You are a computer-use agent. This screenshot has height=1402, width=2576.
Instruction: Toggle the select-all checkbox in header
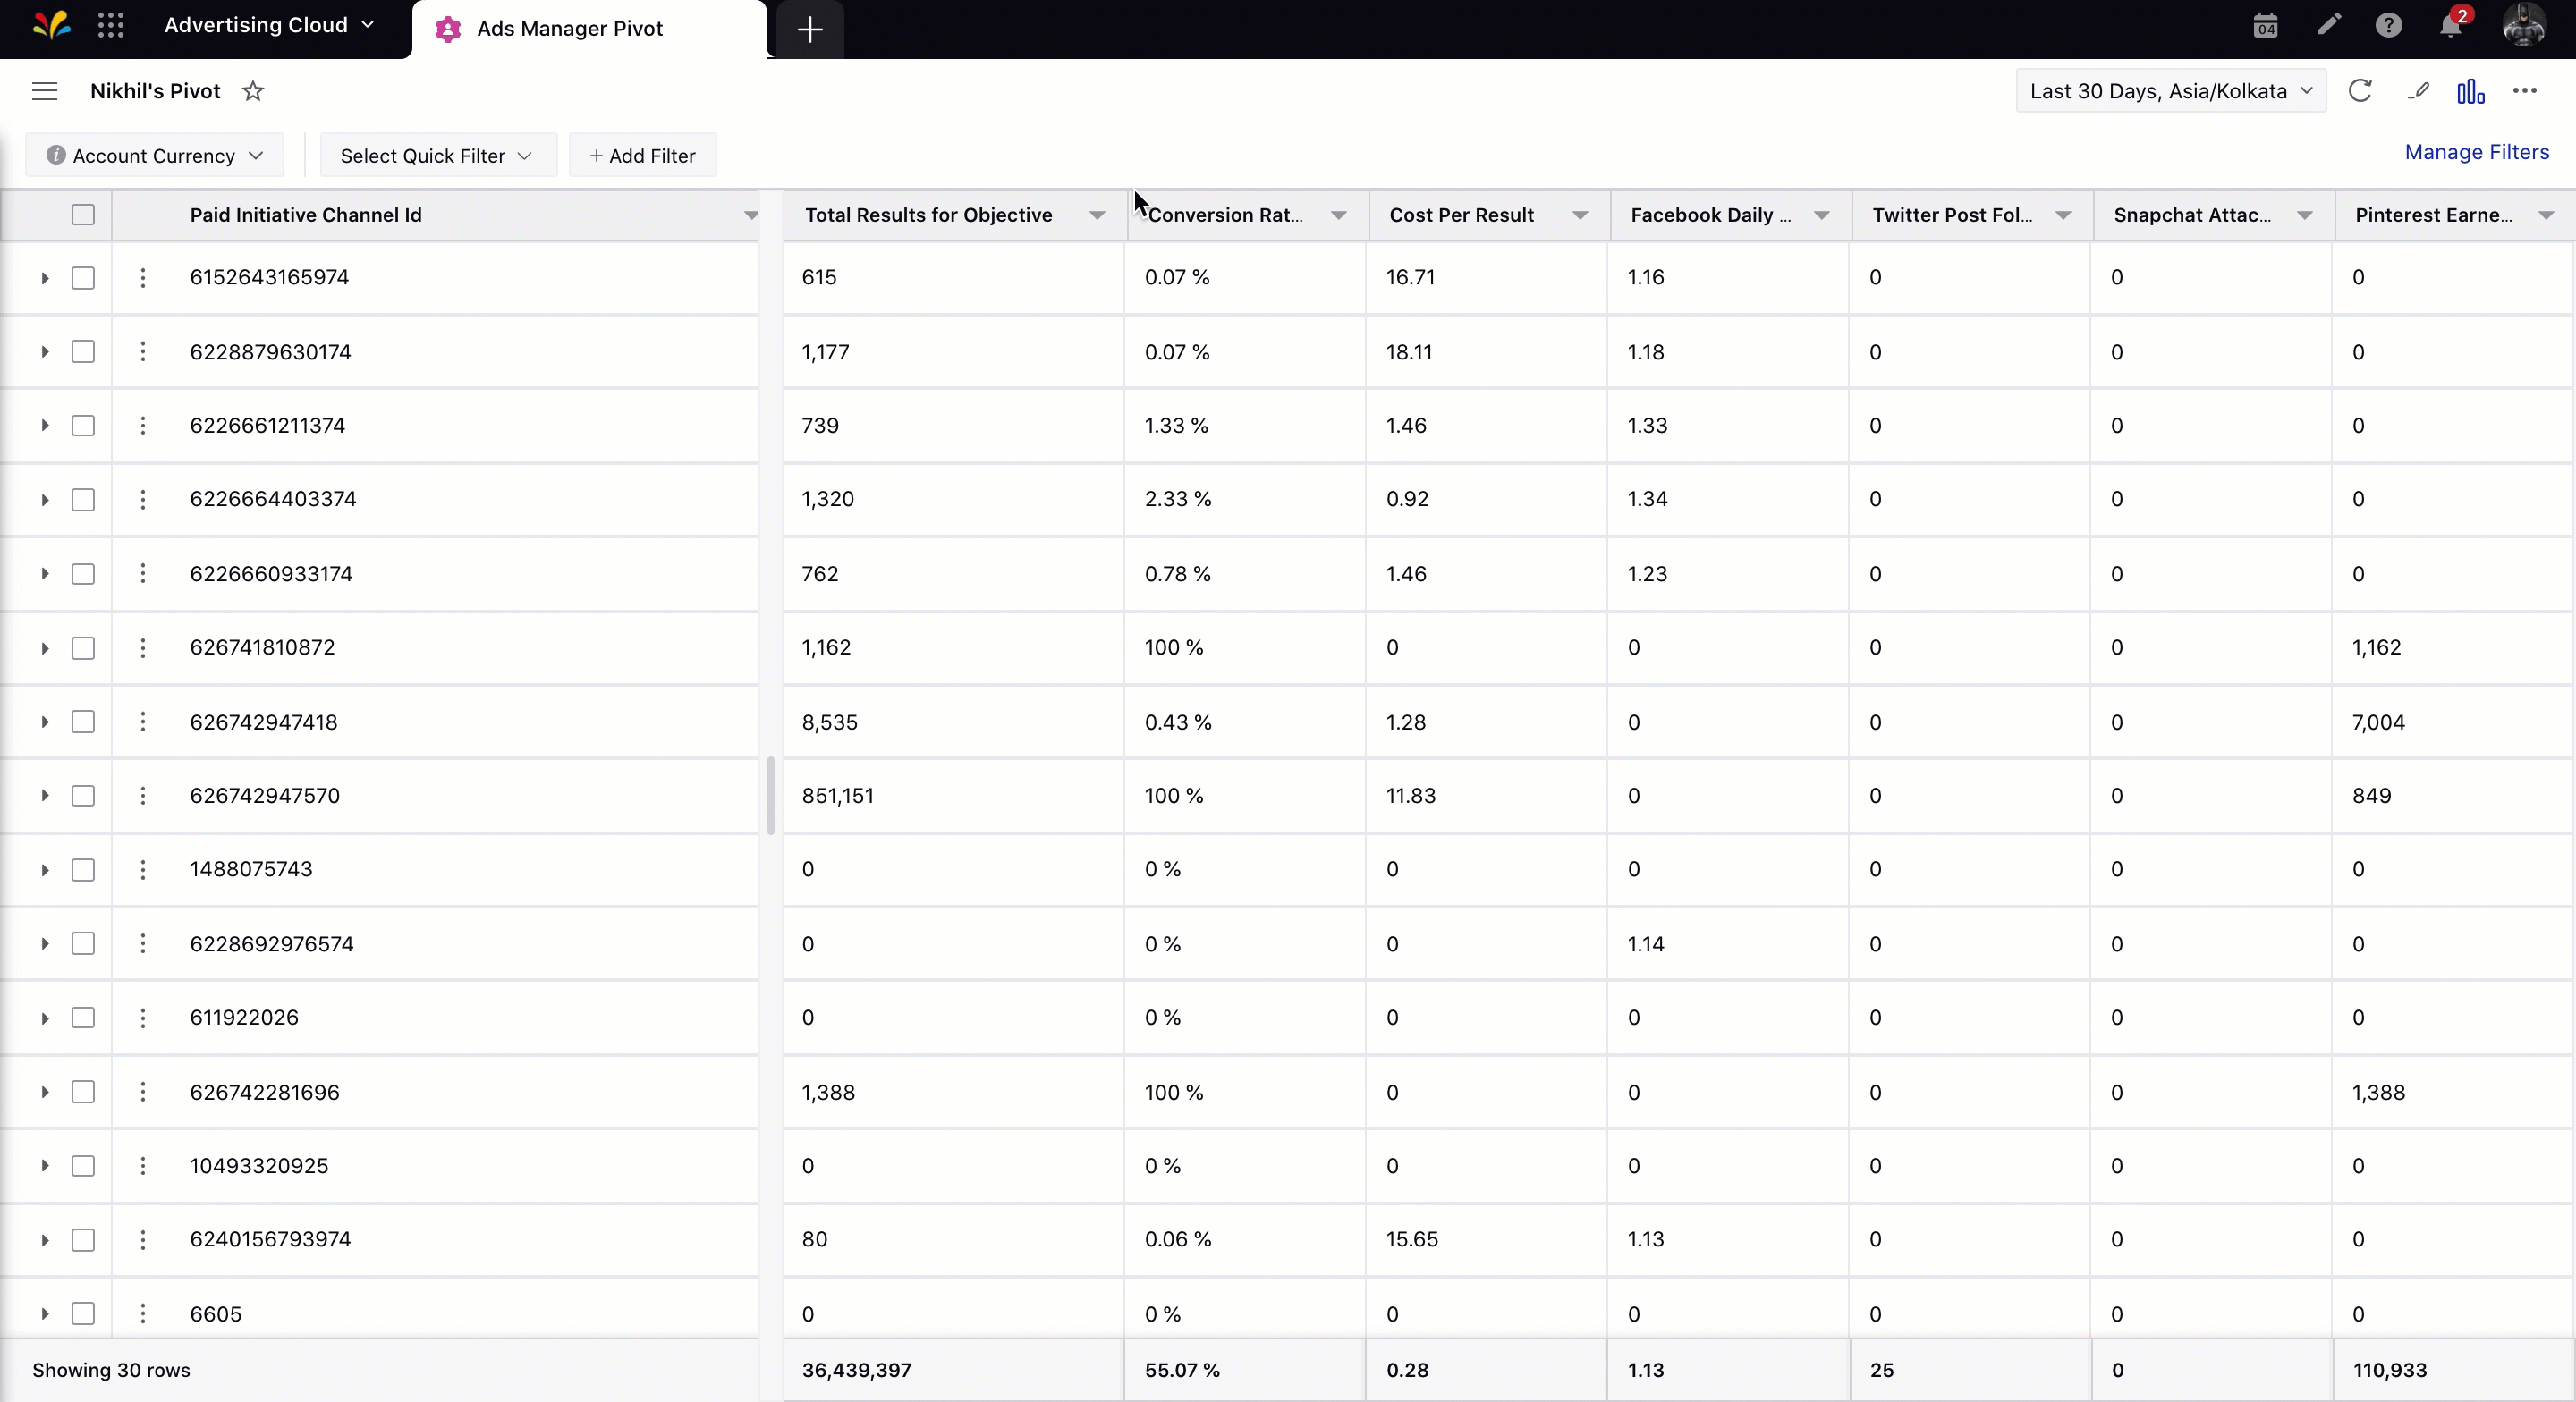click(83, 214)
